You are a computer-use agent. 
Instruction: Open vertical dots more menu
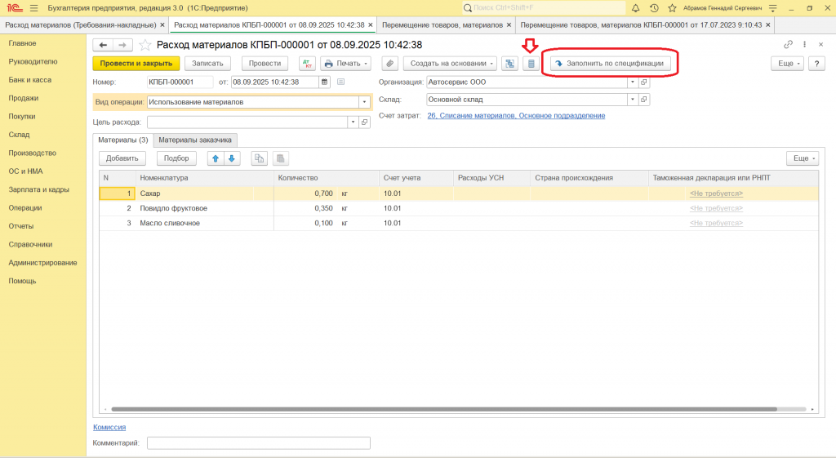(804, 45)
